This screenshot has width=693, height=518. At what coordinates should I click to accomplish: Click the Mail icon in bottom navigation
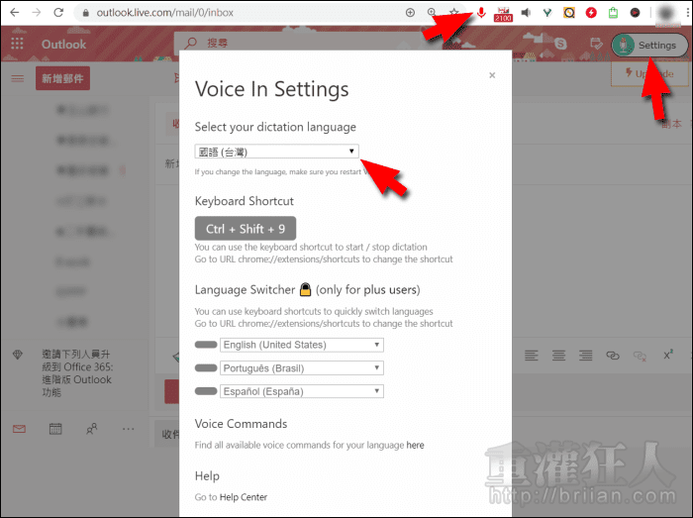19,429
